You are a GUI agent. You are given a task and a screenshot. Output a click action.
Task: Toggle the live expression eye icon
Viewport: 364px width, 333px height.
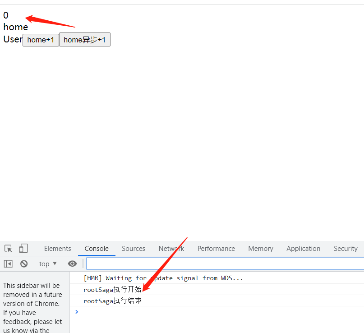tap(72, 264)
